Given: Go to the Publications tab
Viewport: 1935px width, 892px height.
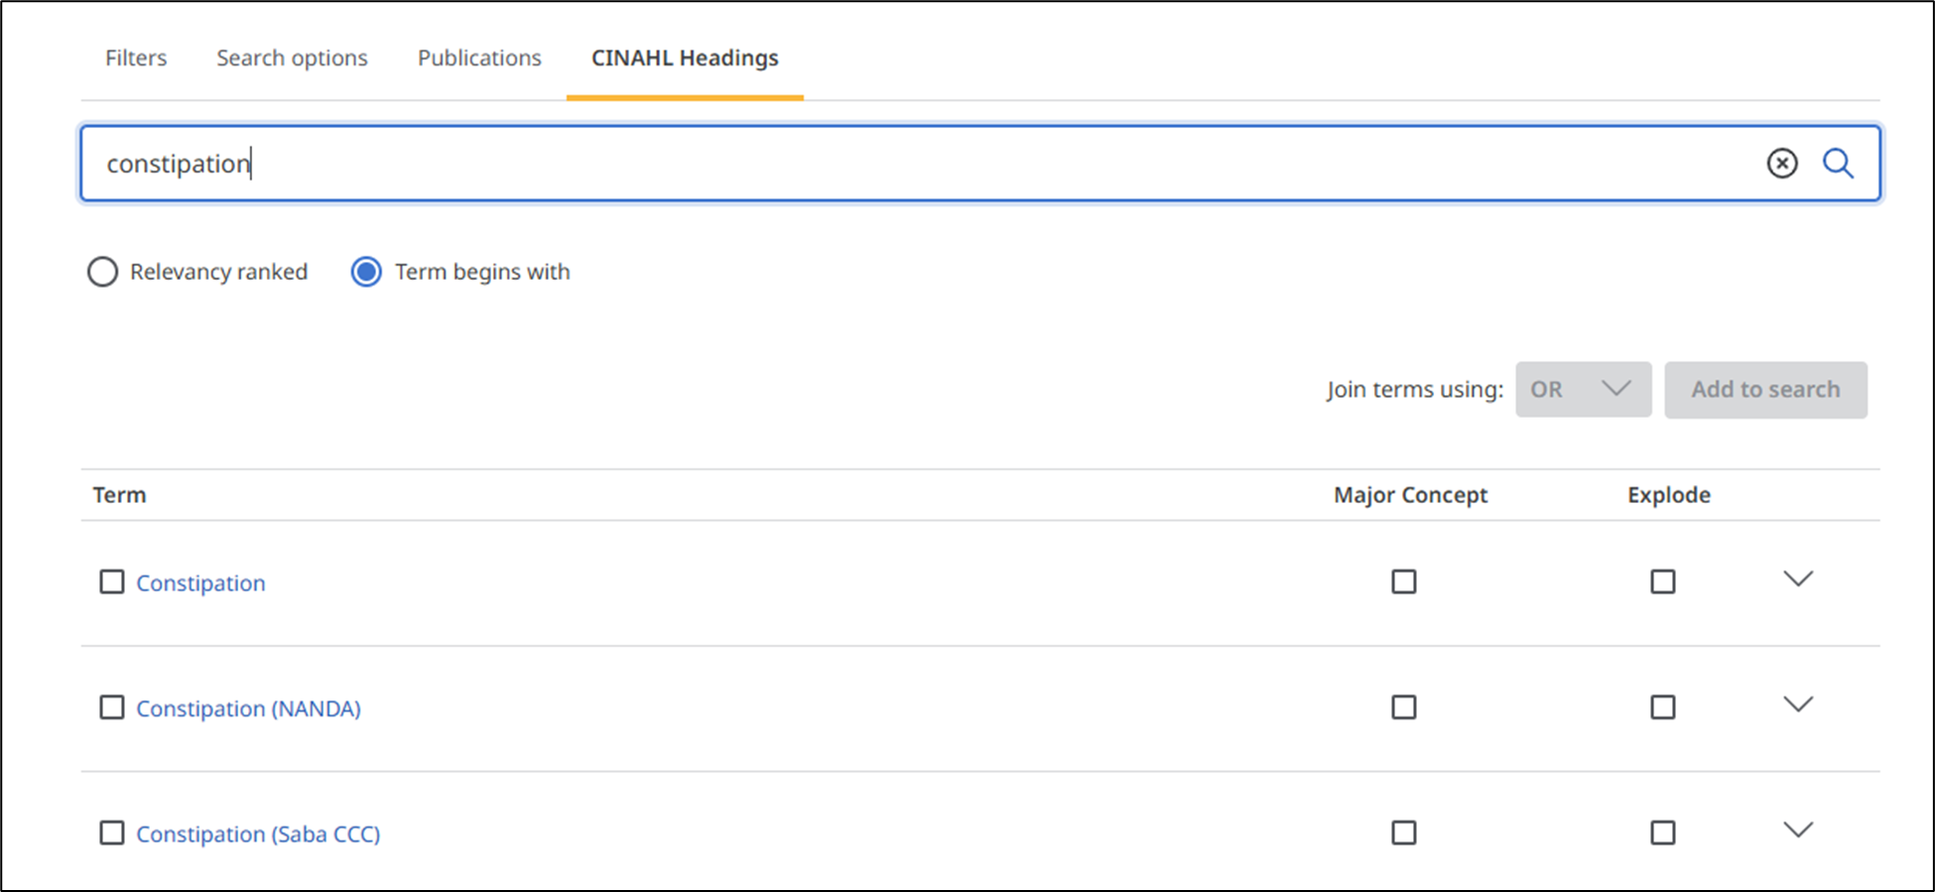Looking at the screenshot, I should click(x=479, y=58).
